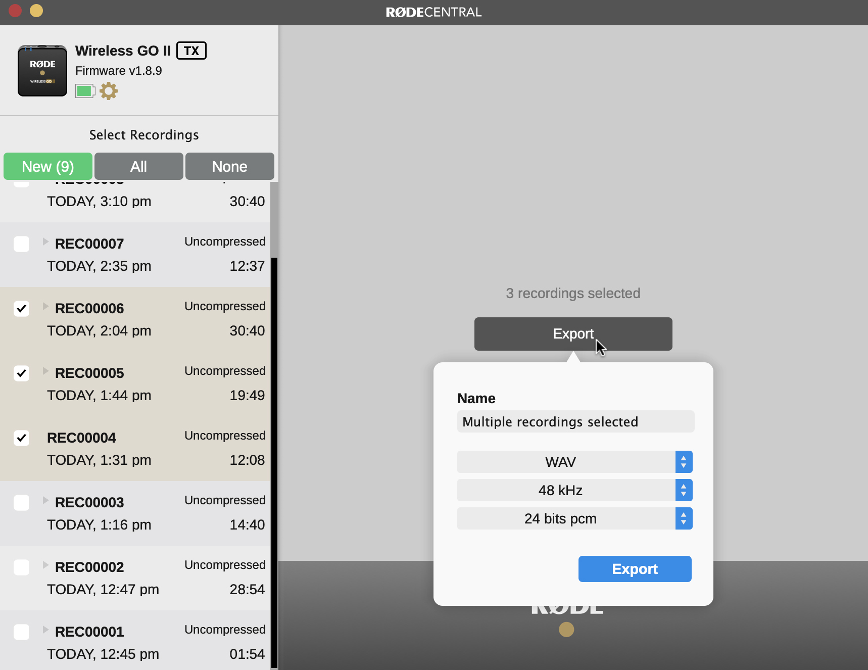
Task: Select All recordings
Action: tap(139, 166)
